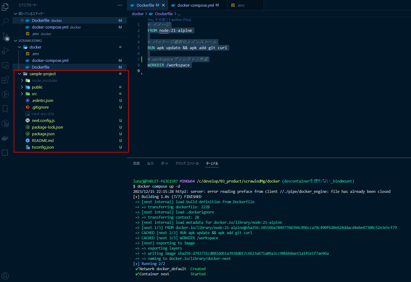The image size is (411, 282).
Task: Open the Search view in activity bar
Action: [x=5, y=21]
